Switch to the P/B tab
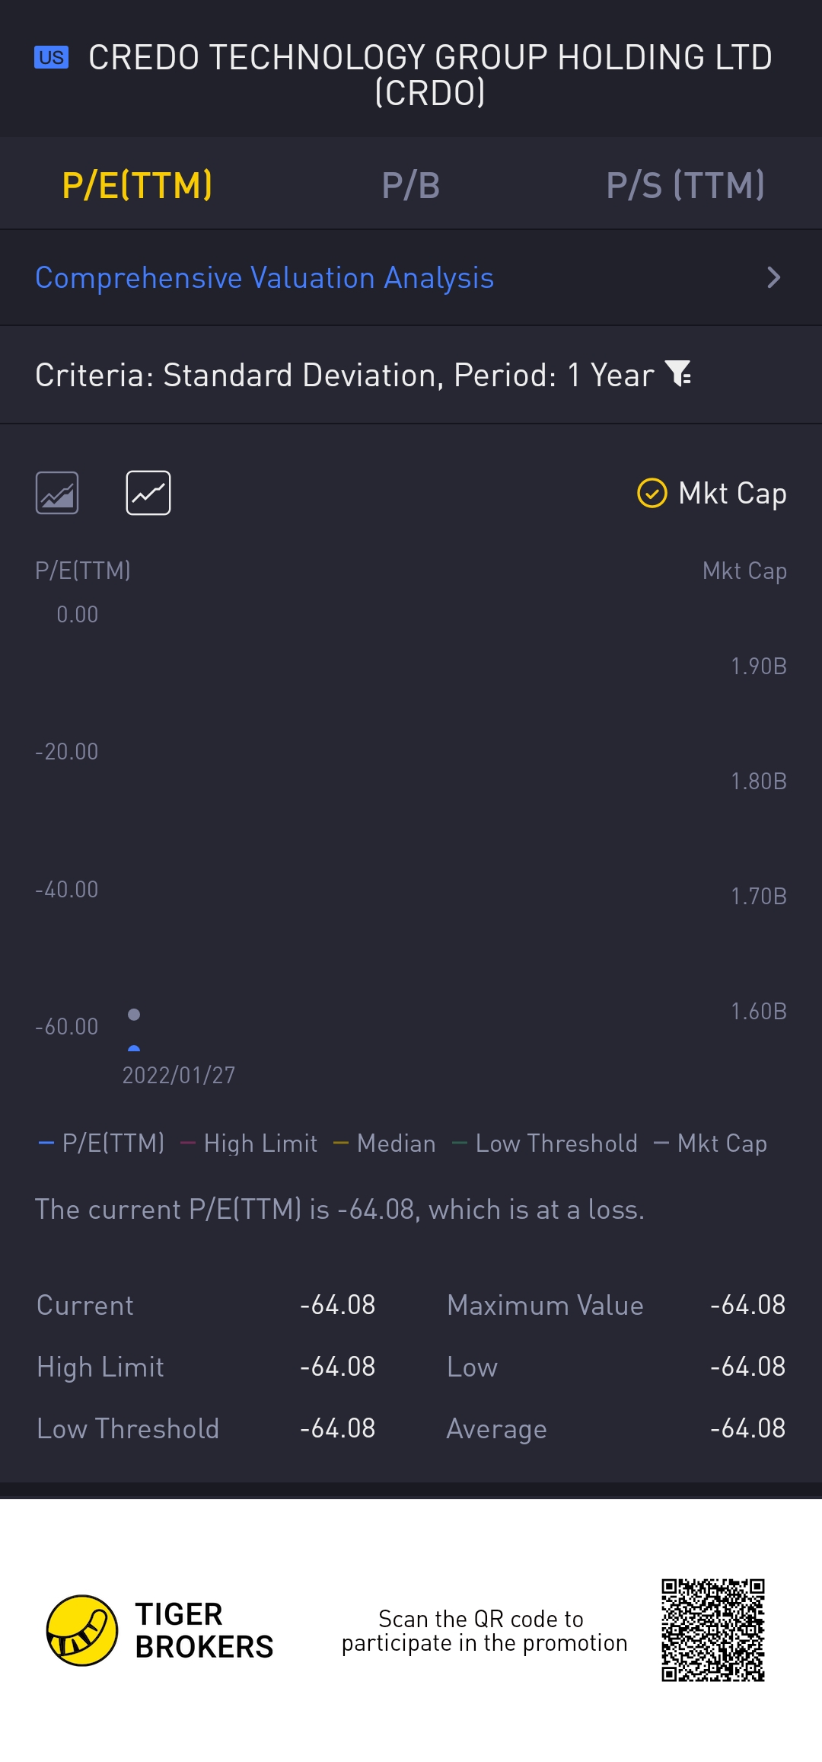Image resolution: width=822 pixels, height=1762 pixels. (x=411, y=185)
